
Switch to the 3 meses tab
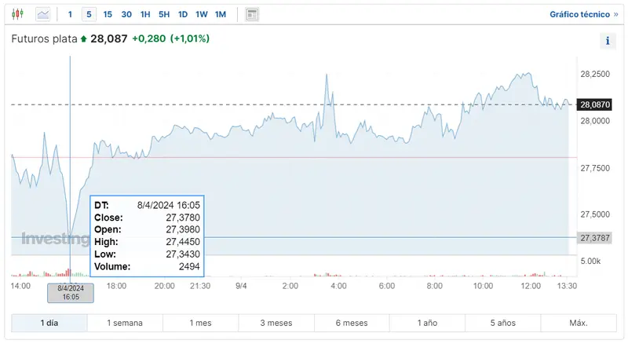point(276,323)
